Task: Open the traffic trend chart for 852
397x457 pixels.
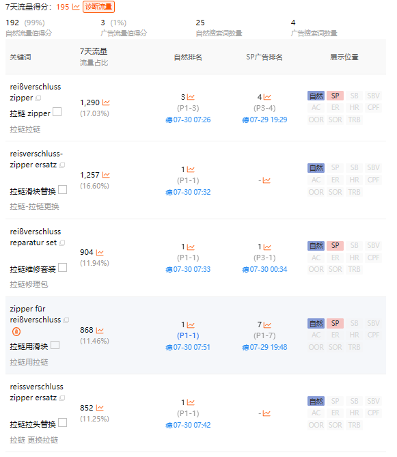Action: click(100, 408)
